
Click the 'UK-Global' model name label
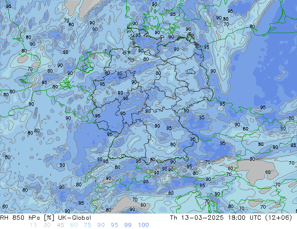(74, 218)
